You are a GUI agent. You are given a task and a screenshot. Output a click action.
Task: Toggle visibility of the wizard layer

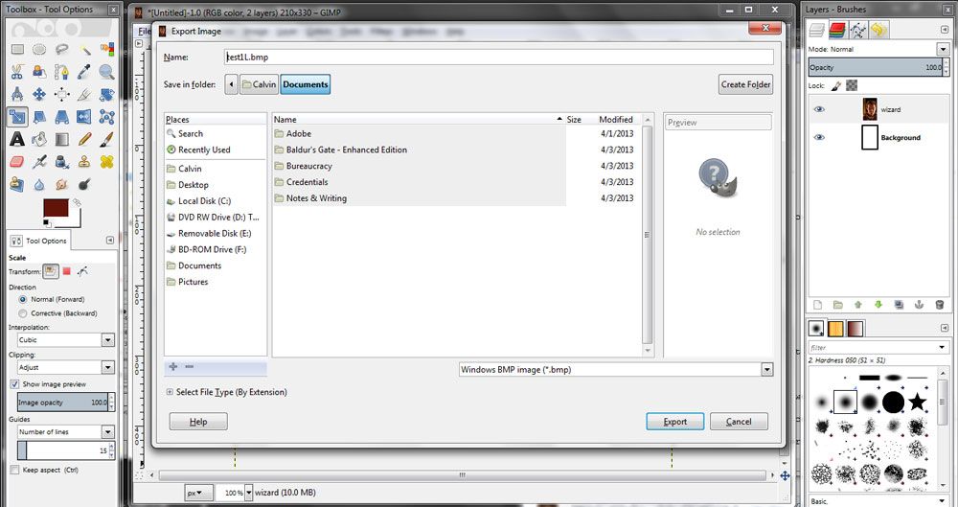point(819,109)
